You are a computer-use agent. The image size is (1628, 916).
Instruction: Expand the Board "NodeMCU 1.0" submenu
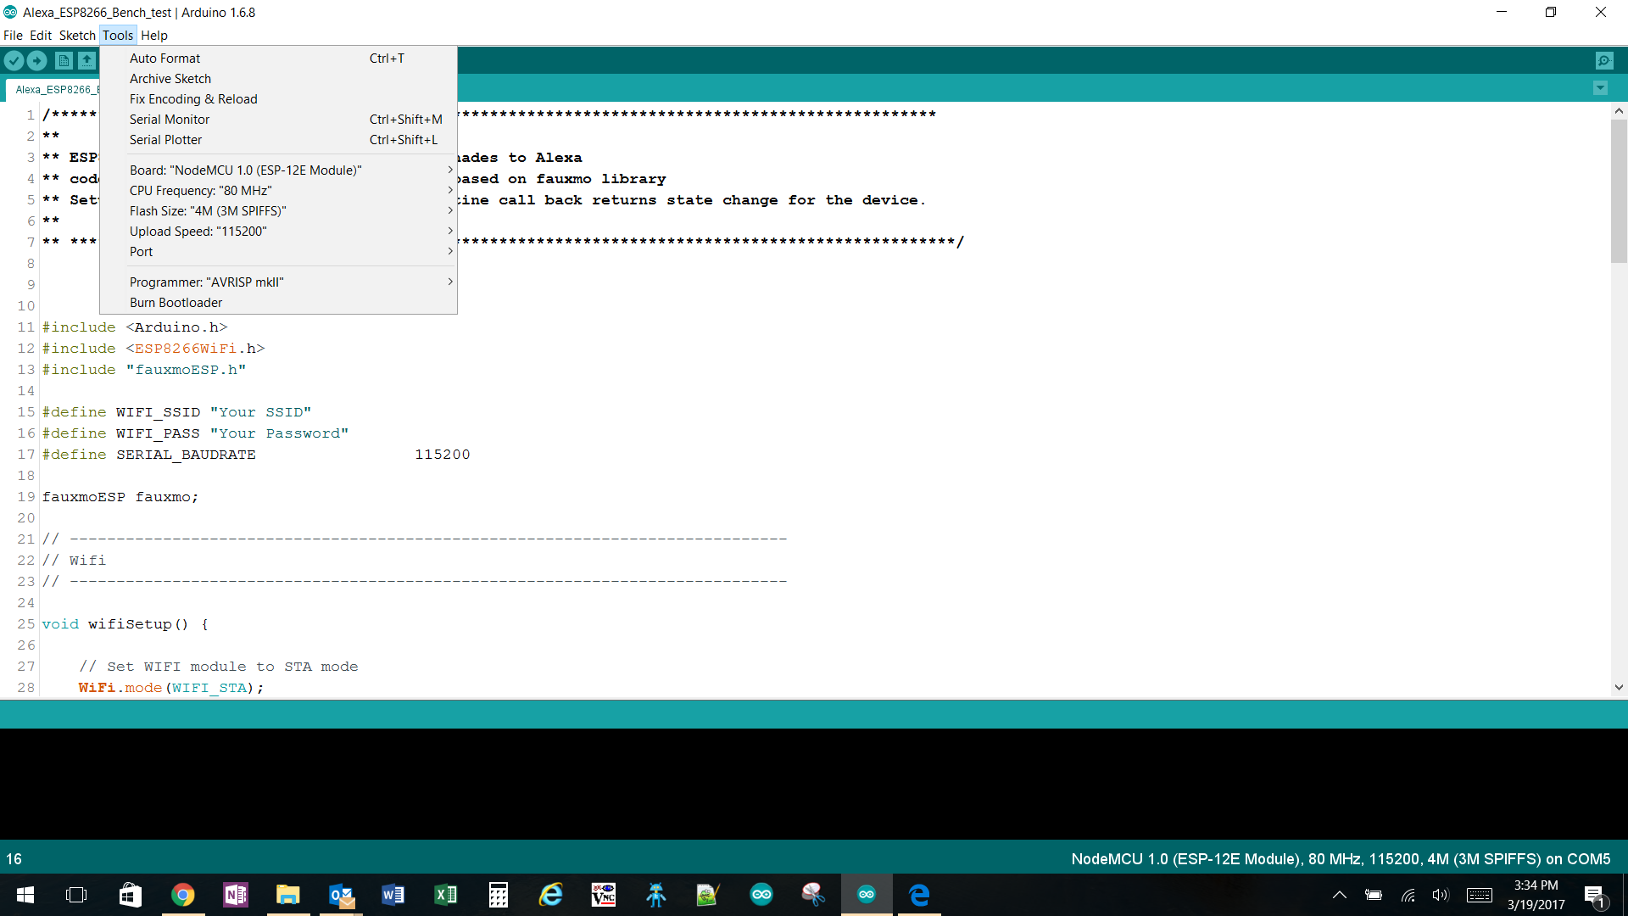[246, 170]
